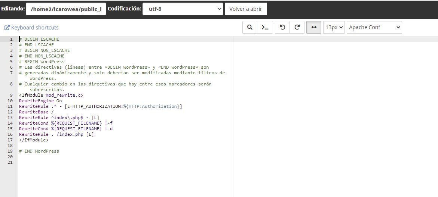Viewport: 438px width, 197px height.
Task: Toggle line wrap arrows button
Action: (314, 27)
